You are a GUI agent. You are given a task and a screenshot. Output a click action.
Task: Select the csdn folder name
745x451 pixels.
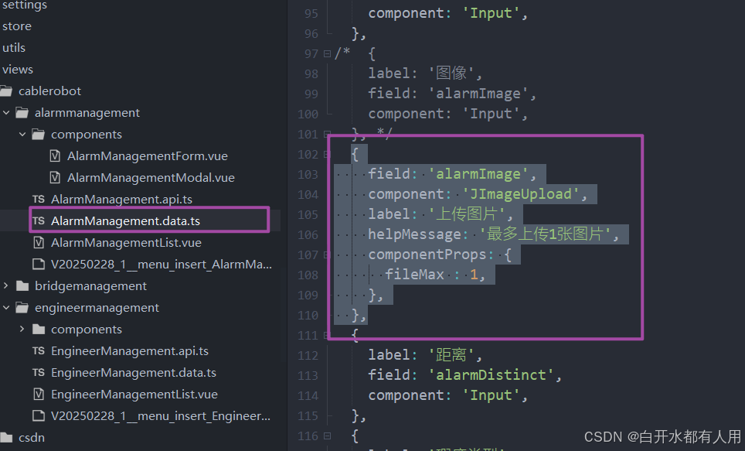[32, 437]
